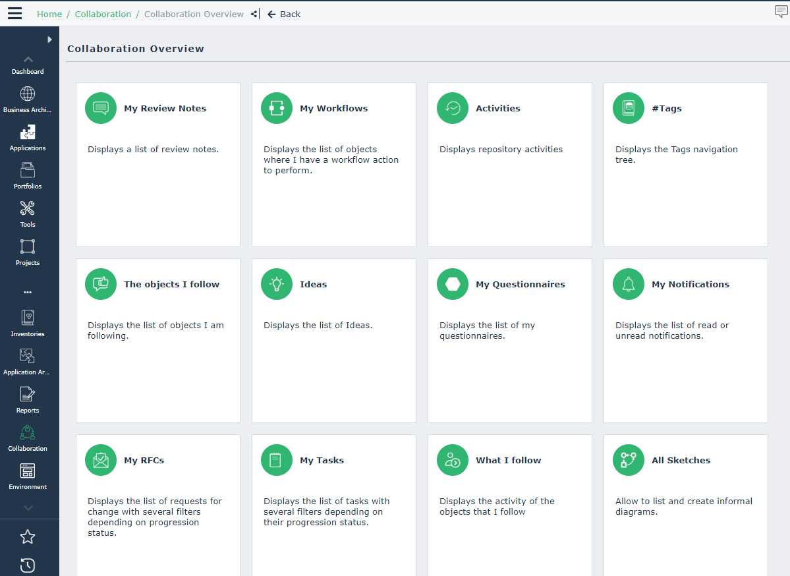Show more items via sidebar ellipsis

[28, 292]
